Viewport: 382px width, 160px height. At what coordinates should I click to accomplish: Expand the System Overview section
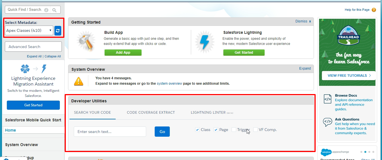(305, 68)
